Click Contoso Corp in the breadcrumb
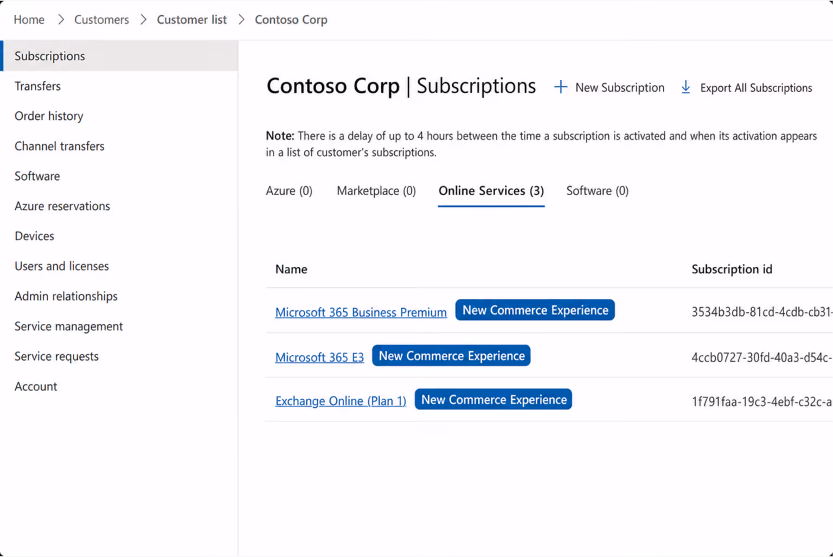The height and width of the screenshot is (557, 833). click(x=291, y=20)
